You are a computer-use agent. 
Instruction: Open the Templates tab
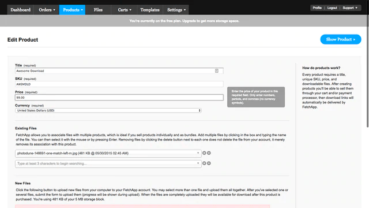pos(150,10)
